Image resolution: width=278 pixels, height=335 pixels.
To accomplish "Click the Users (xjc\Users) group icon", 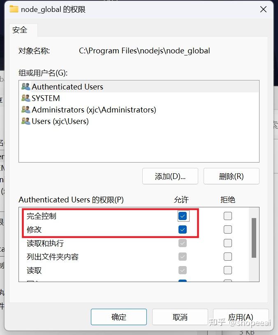I will pos(25,121).
